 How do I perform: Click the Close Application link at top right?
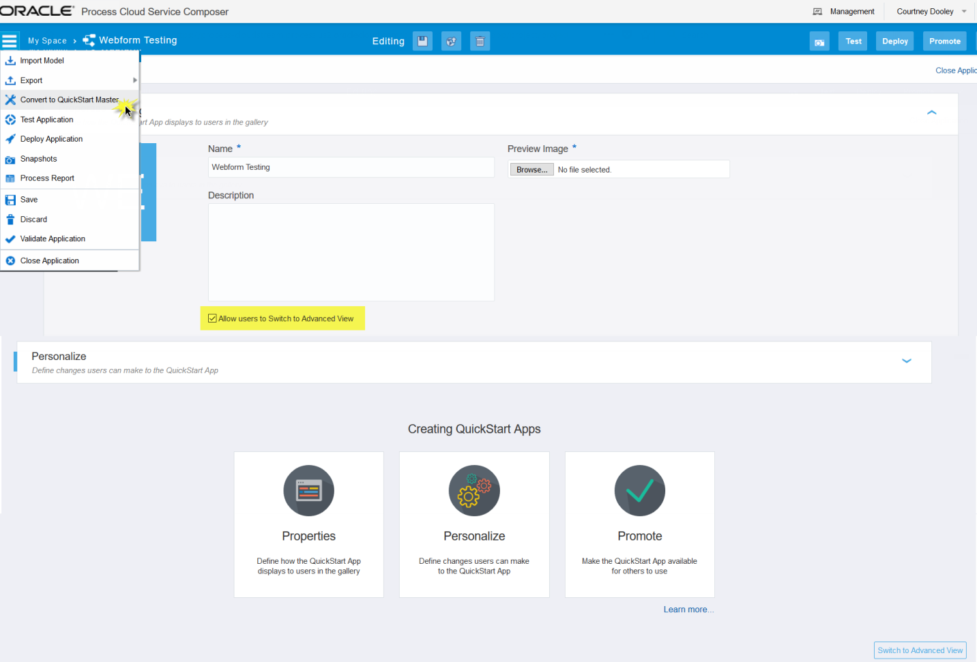956,70
